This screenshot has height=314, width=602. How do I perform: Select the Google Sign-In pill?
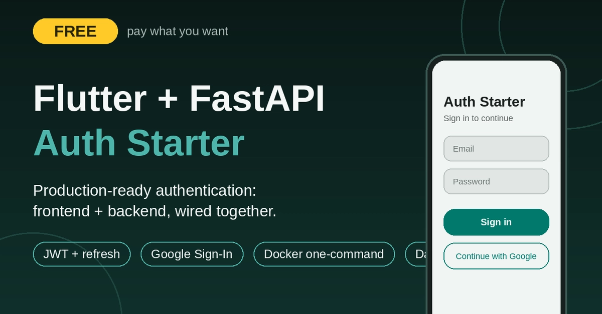tap(192, 254)
